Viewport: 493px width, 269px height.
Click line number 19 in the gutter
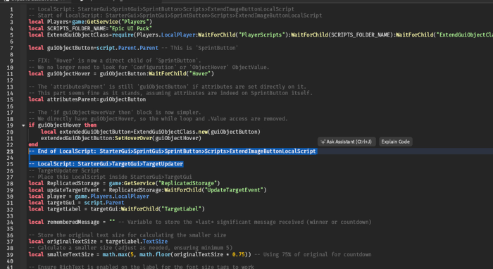[10, 125]
